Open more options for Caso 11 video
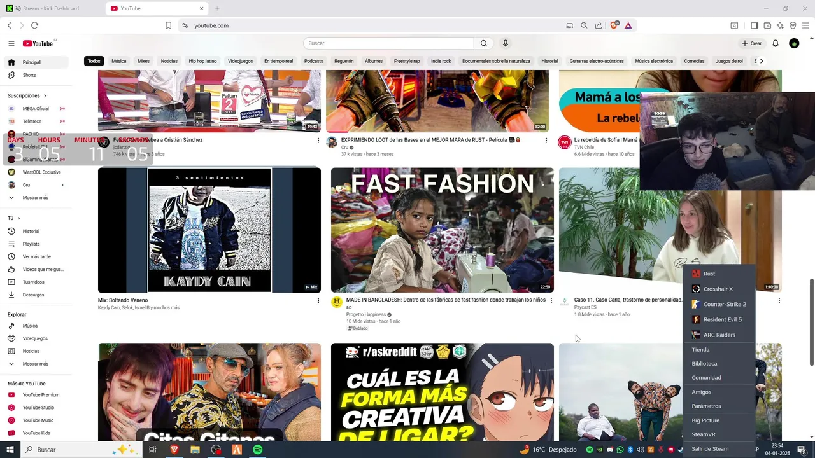815x458 pixels. pyautogui.click(x=779, y=300)
